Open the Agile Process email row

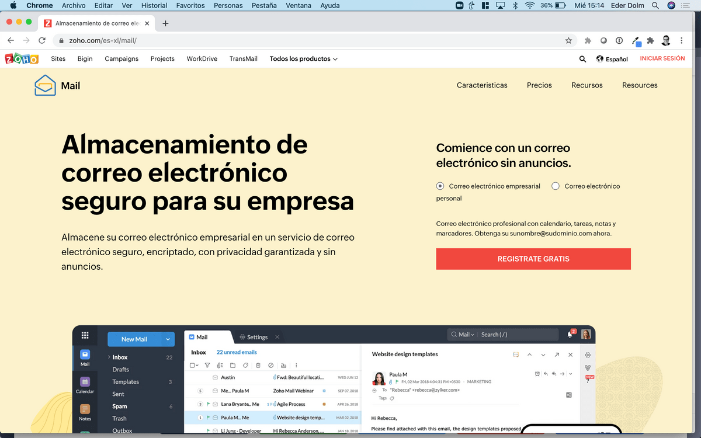coord(273,404)
